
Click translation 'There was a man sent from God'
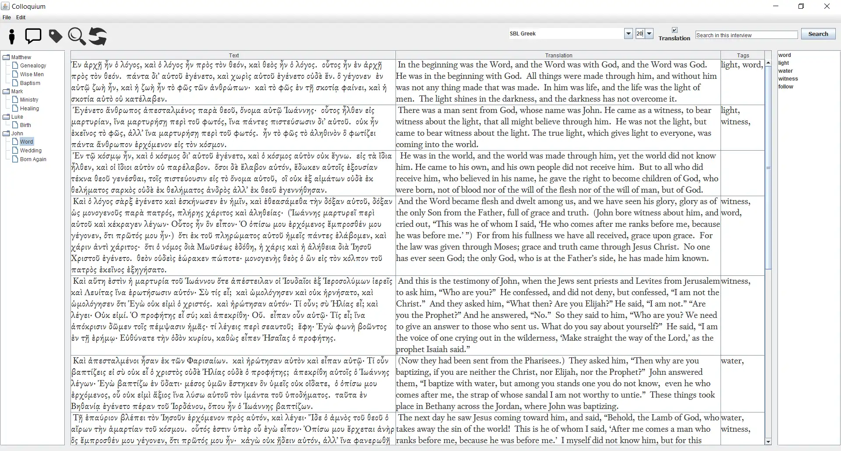click(558, 127)
